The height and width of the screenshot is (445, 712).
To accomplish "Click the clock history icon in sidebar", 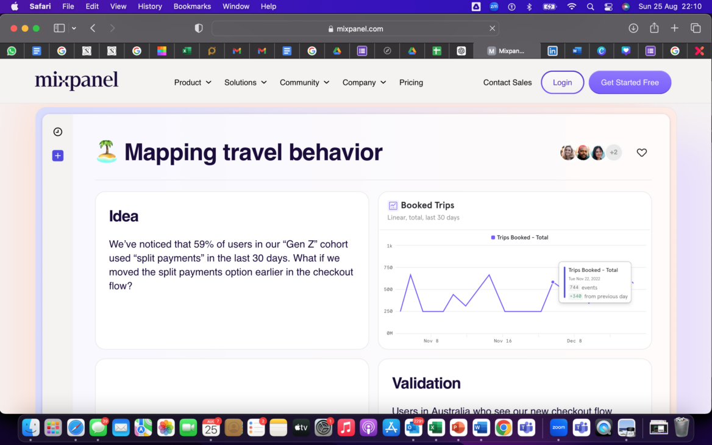I will pyautogui.click(x=58, y=132).
